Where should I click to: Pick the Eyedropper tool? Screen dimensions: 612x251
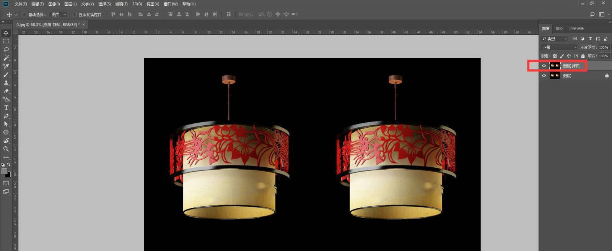click(6, 66)
